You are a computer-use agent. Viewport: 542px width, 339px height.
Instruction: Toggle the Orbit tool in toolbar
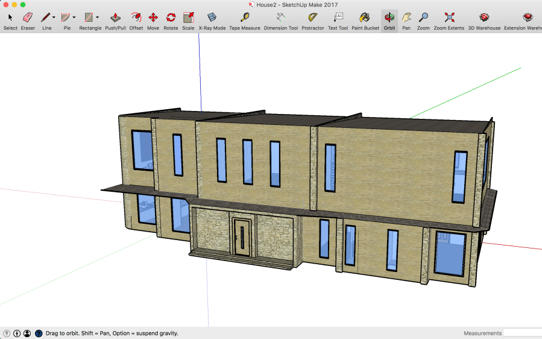pos(389,18)
